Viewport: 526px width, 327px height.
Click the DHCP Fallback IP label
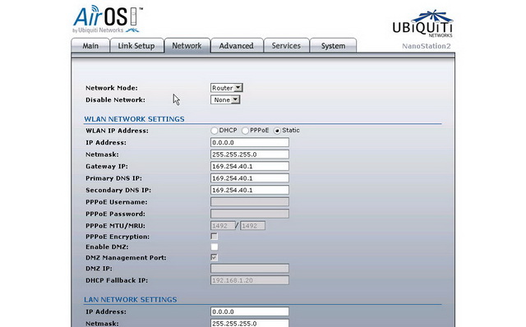tap(117, 280)
